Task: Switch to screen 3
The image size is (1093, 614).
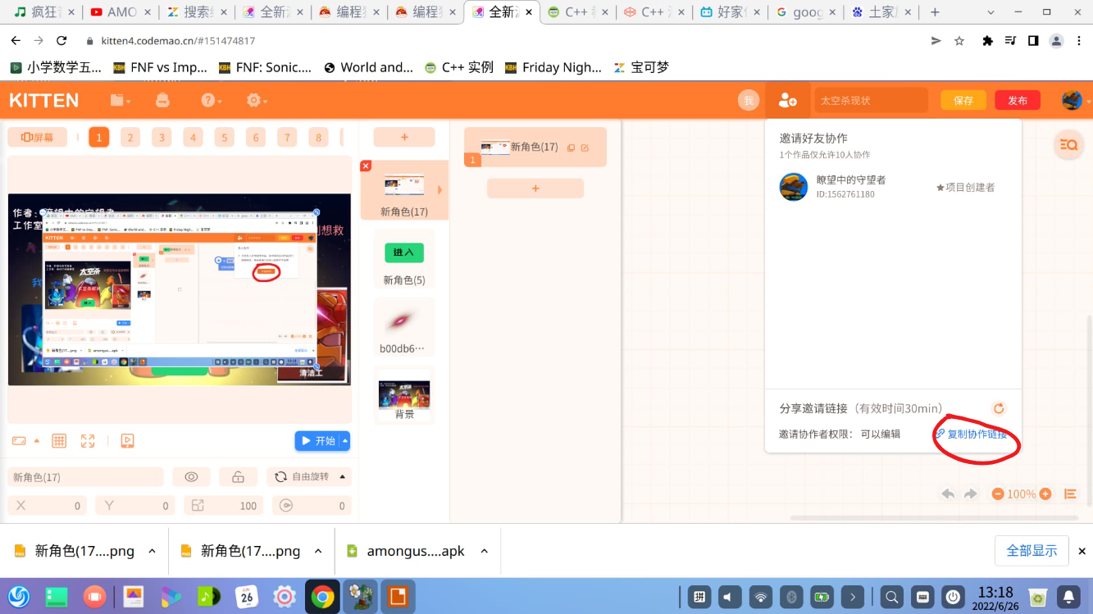Action: click(162, 138)
